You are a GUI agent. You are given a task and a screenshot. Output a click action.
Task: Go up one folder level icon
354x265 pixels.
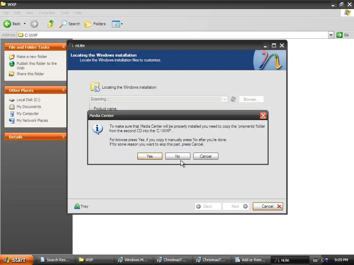coord(51,24)
